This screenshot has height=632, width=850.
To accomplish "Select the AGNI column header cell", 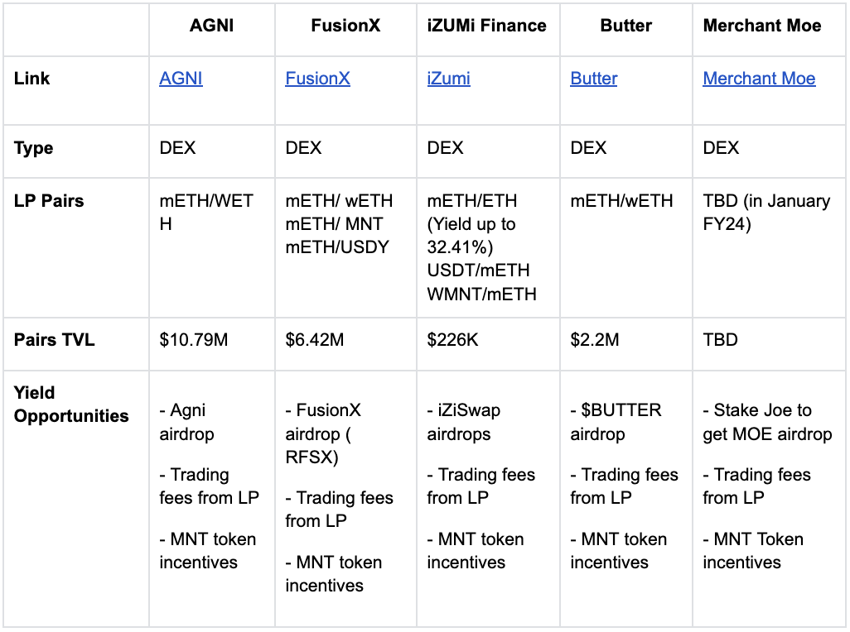I will [x=212, y=29].
